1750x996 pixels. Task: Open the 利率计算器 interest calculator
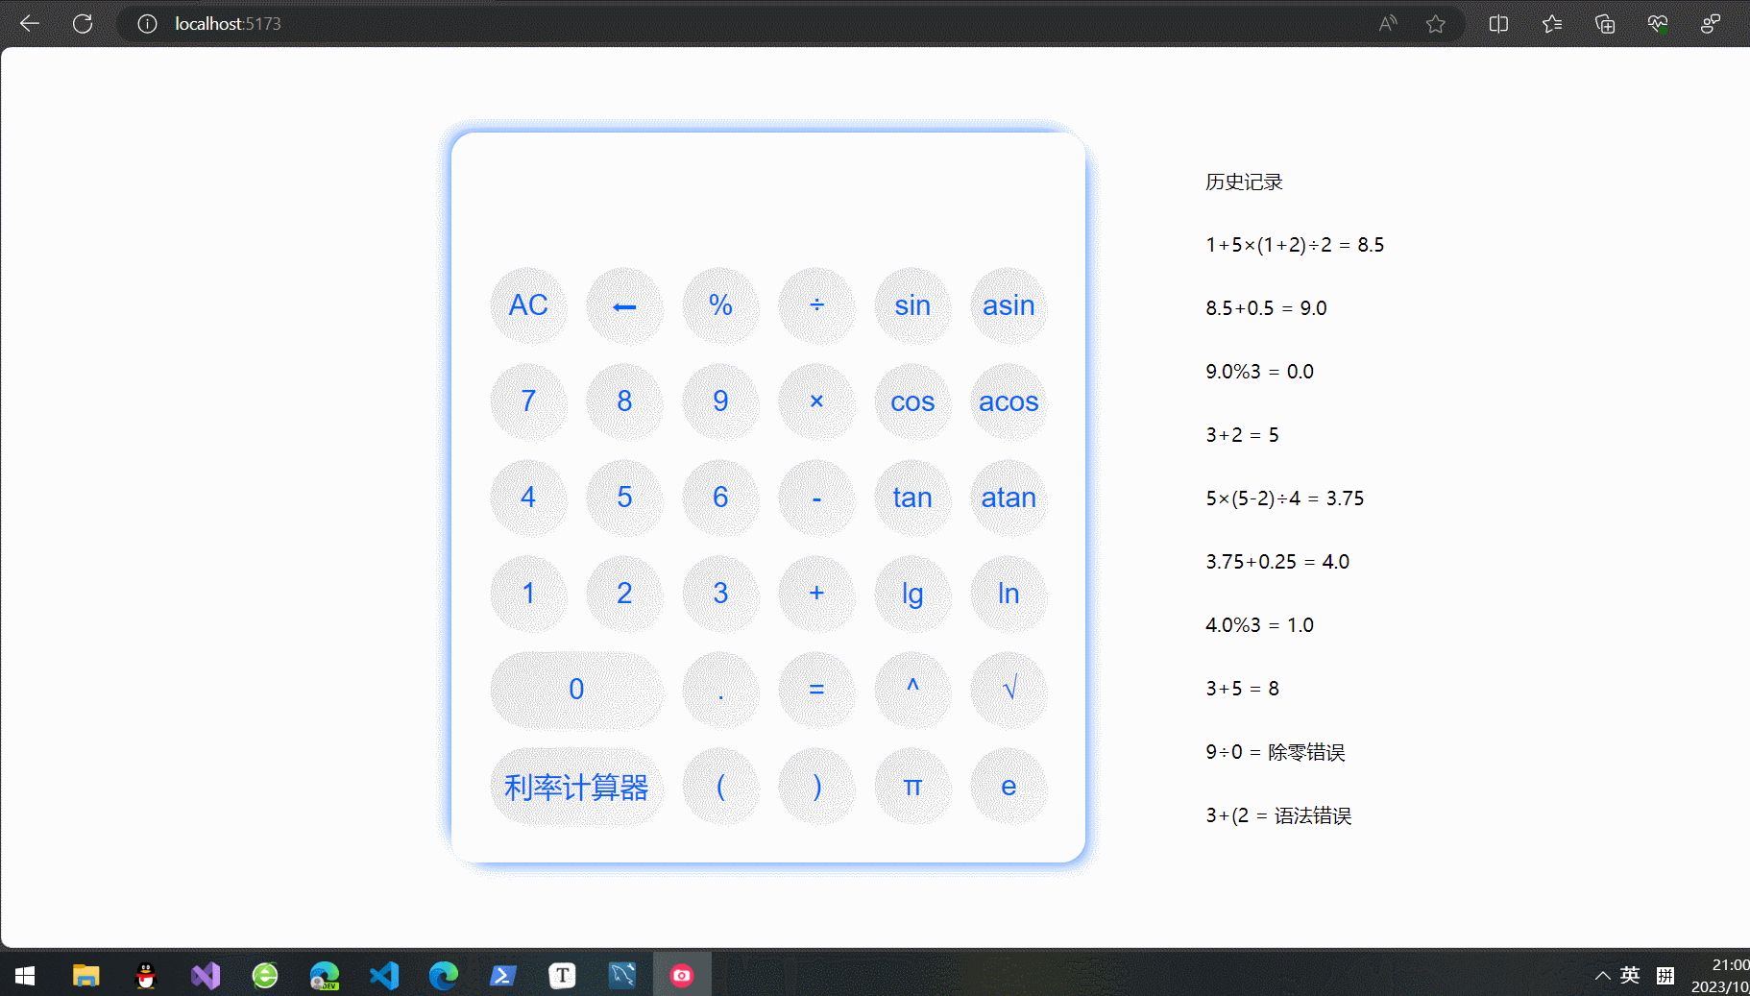click(x=575, y=786)
